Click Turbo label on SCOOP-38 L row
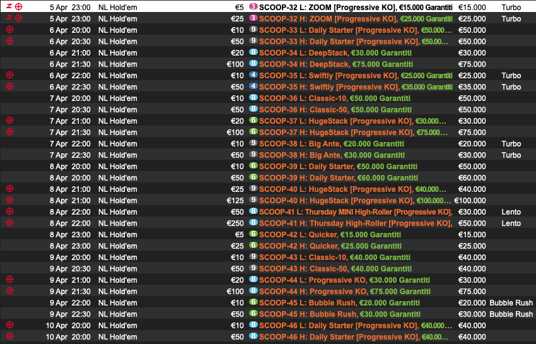The height and width of the screenshot is (344, 536). pos(511,144)
